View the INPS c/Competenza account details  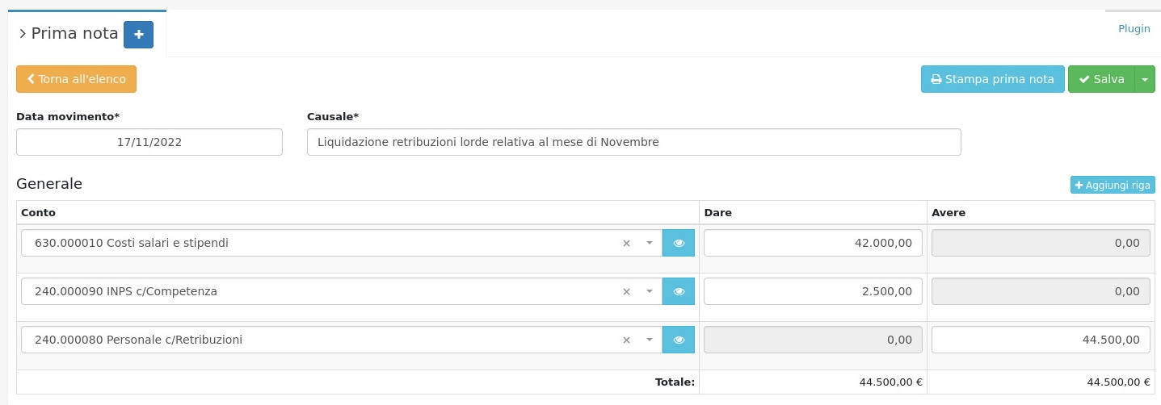[679, 291]
